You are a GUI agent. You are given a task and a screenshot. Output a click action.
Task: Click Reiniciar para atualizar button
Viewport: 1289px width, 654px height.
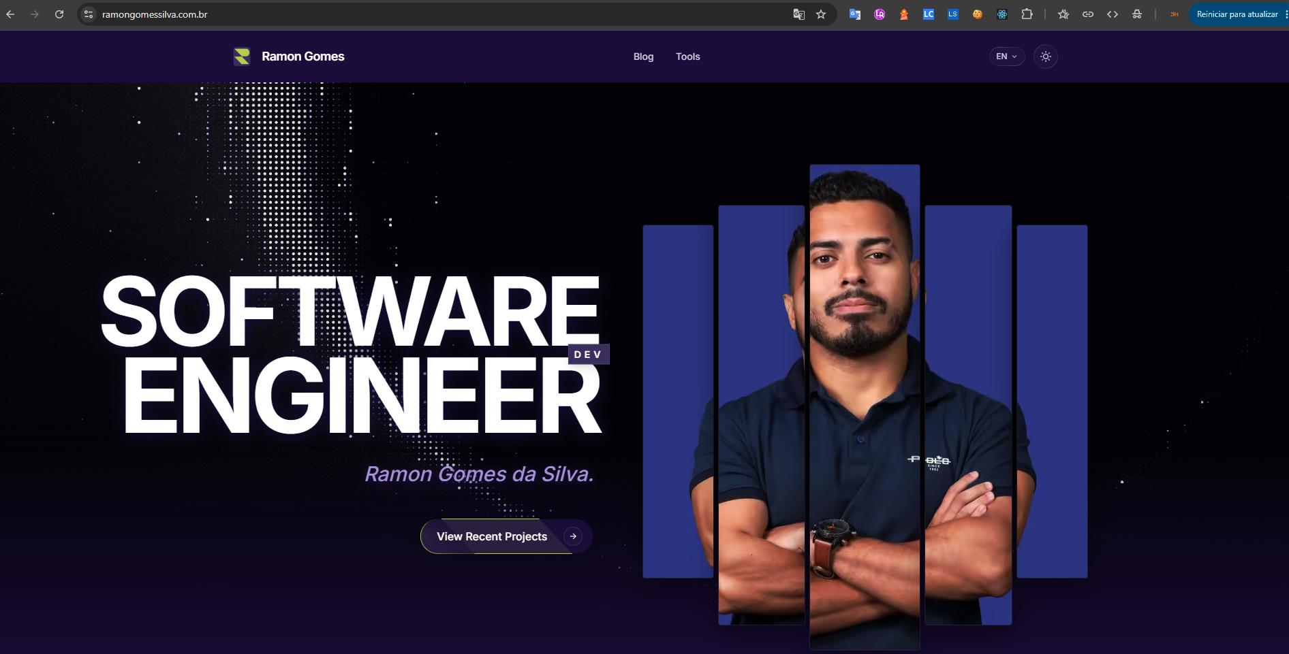[x=1237, y=14]
